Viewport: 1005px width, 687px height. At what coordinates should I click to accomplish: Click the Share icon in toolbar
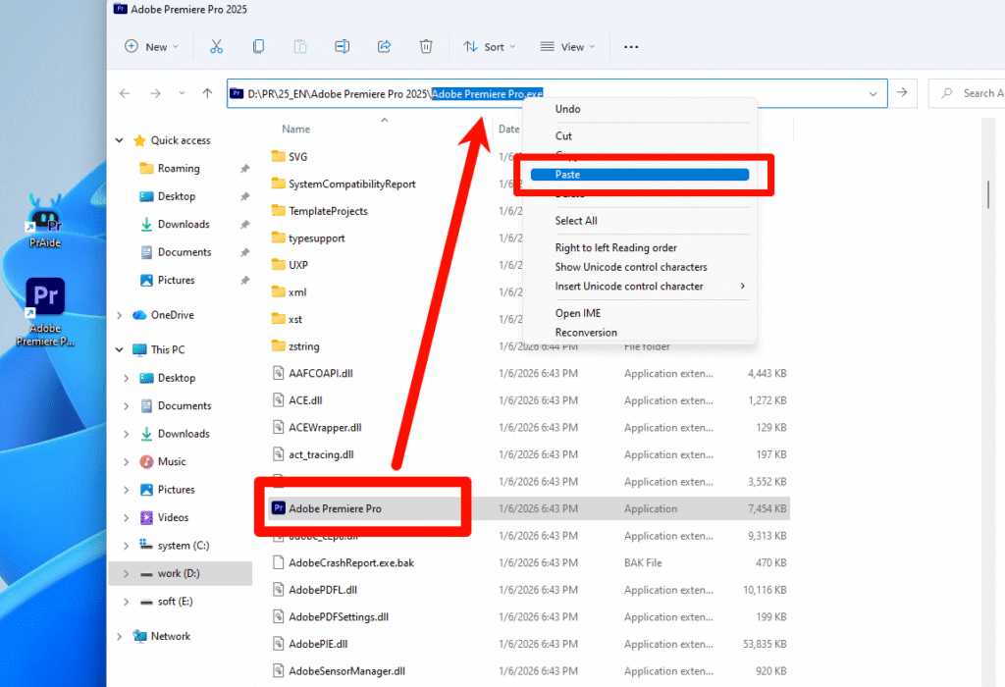pos(384,46)
